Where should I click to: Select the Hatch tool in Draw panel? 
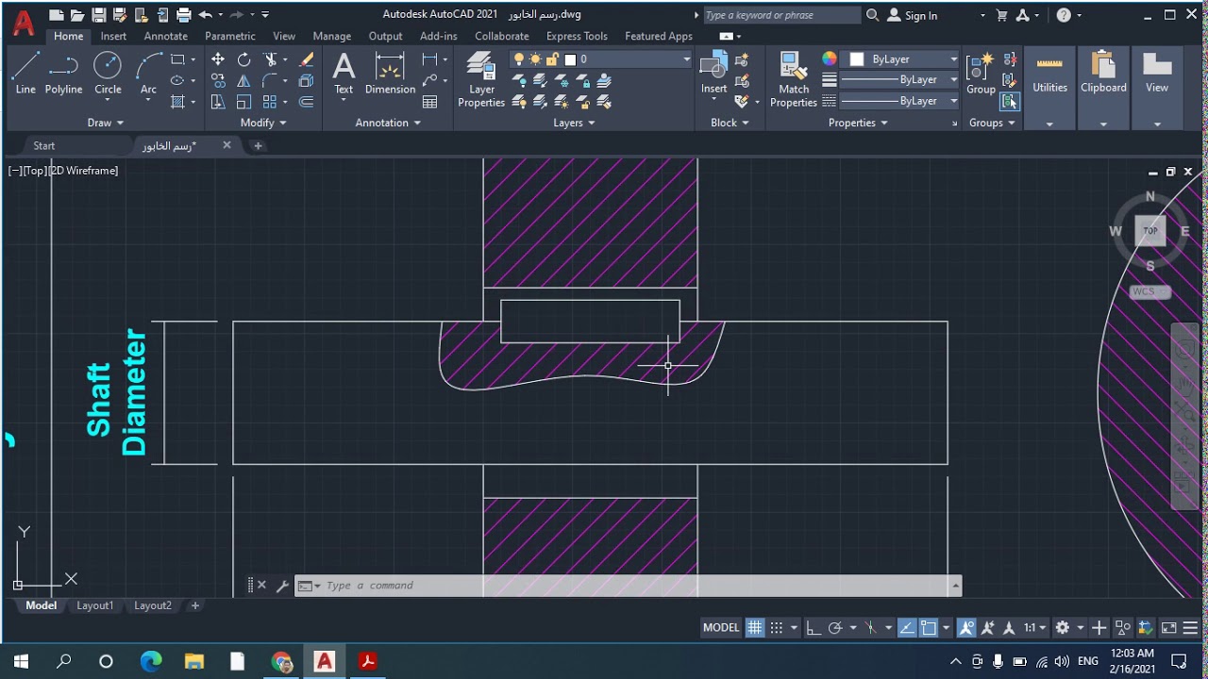(177, 102)
